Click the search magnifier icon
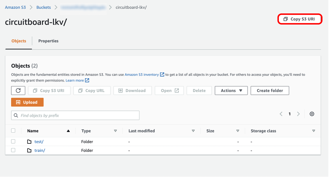This screenshot has height=177, width=329. coord(16,116)
